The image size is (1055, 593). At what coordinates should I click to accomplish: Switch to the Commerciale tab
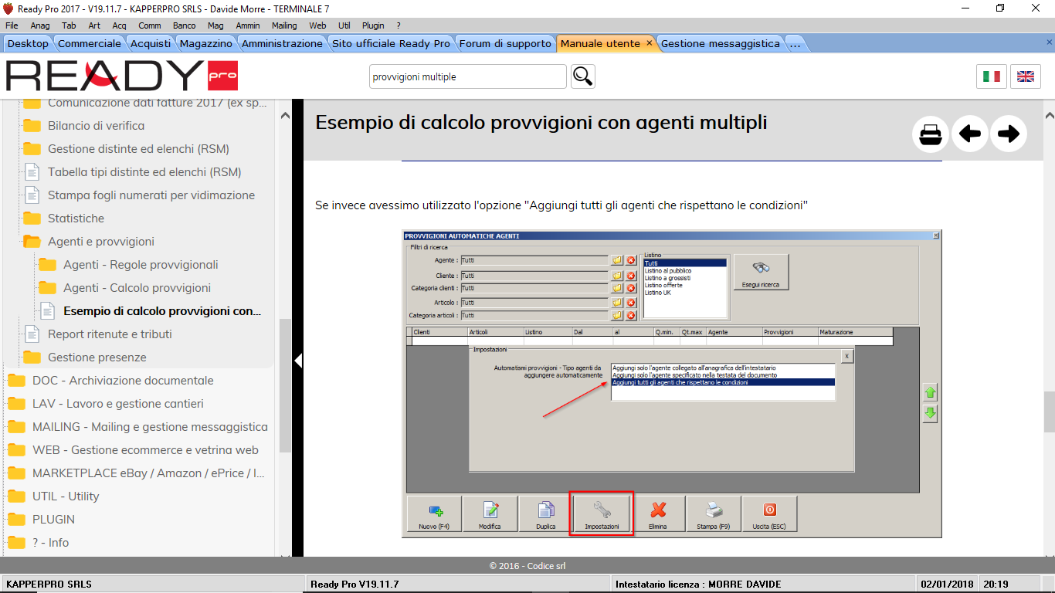click(90, 43)
